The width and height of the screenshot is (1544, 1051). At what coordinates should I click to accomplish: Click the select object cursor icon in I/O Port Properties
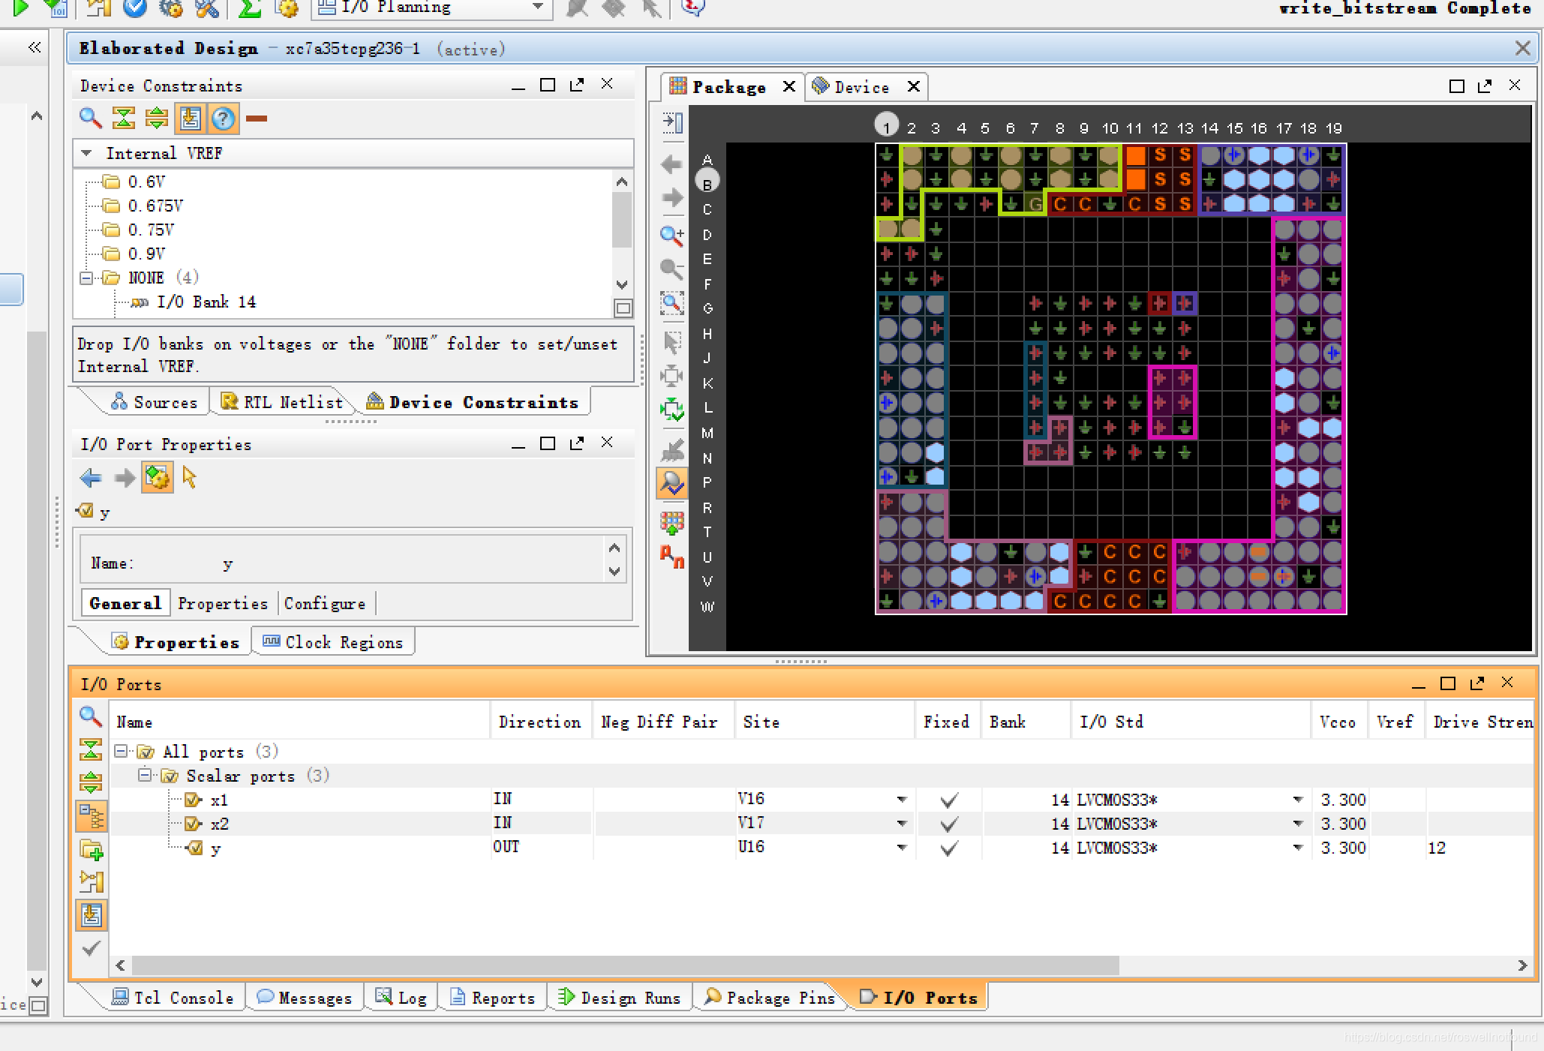coord(190,478)
